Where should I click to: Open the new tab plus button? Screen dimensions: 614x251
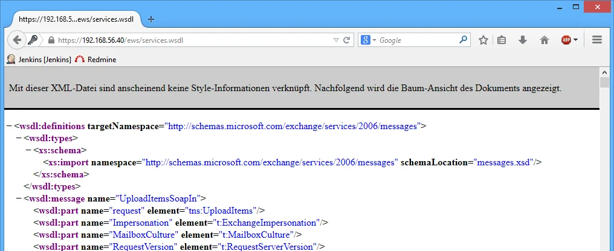150,19
